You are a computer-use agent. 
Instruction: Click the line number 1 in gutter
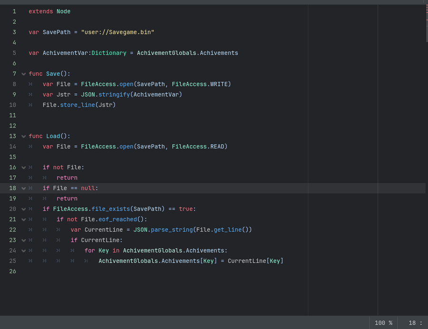click(14, 11)
